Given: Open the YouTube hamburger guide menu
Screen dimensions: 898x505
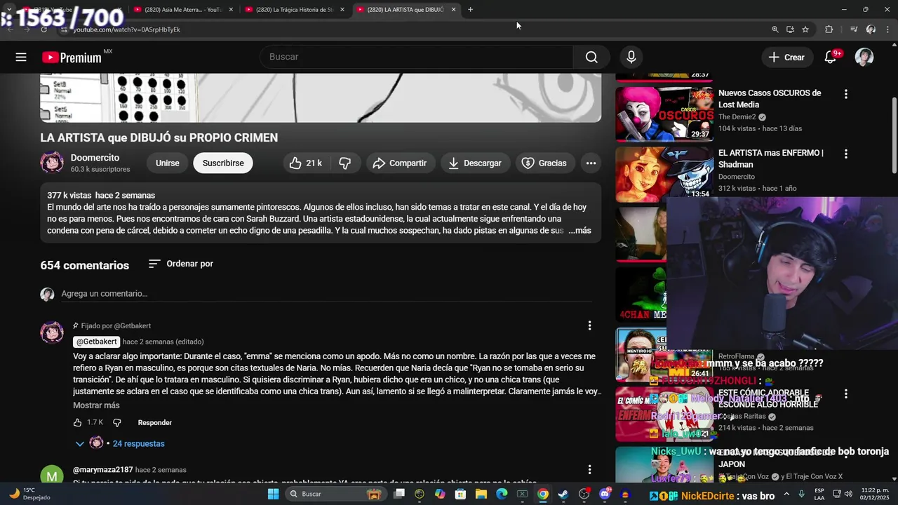Looking at the screenshot, I should (21, 58).
